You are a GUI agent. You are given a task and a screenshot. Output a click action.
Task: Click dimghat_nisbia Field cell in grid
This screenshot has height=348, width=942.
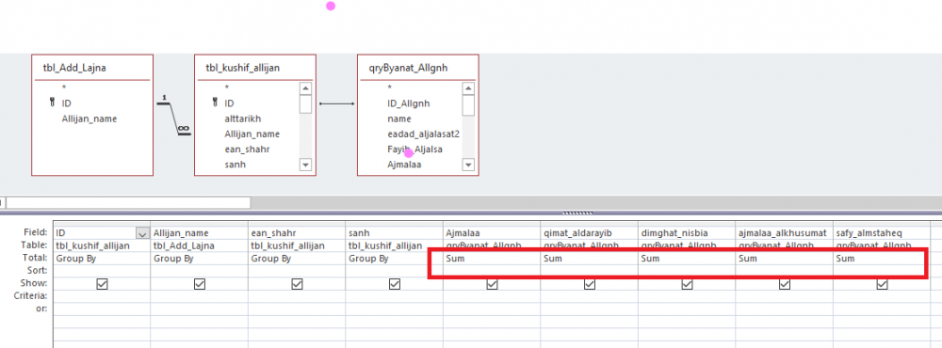pos(687,233)
